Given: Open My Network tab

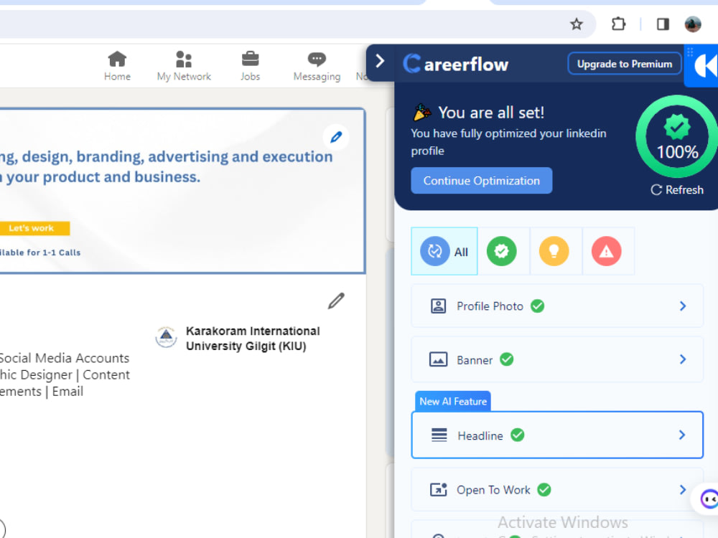Looking at the screenshot, I should pyautogui.click(x=184, y=66).
